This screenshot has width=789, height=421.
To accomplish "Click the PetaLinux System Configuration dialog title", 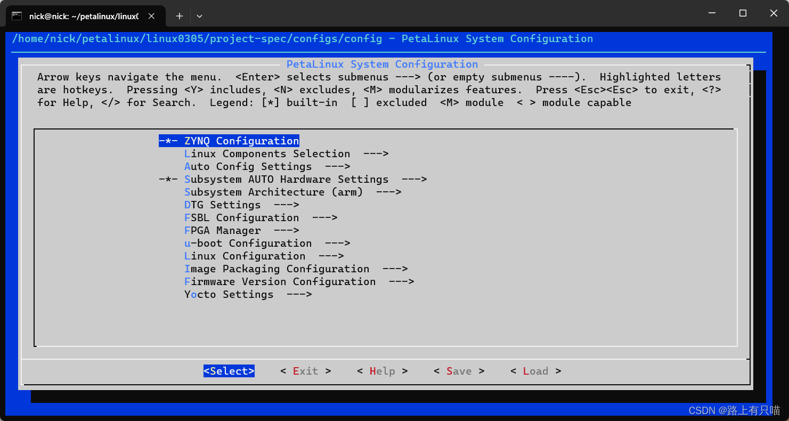I will click(x=383, y=64).
